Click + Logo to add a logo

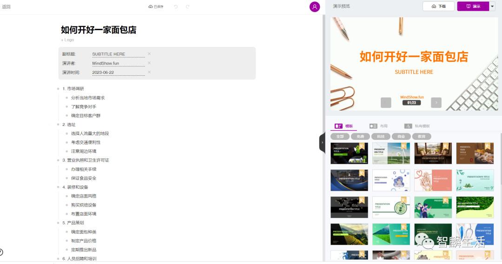point(67,40)
